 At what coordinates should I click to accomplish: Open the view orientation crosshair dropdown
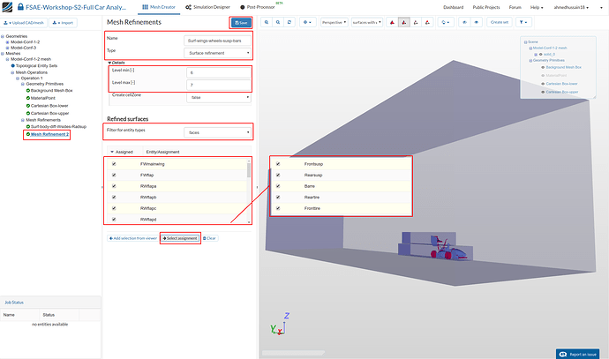(x=307, y=23)
